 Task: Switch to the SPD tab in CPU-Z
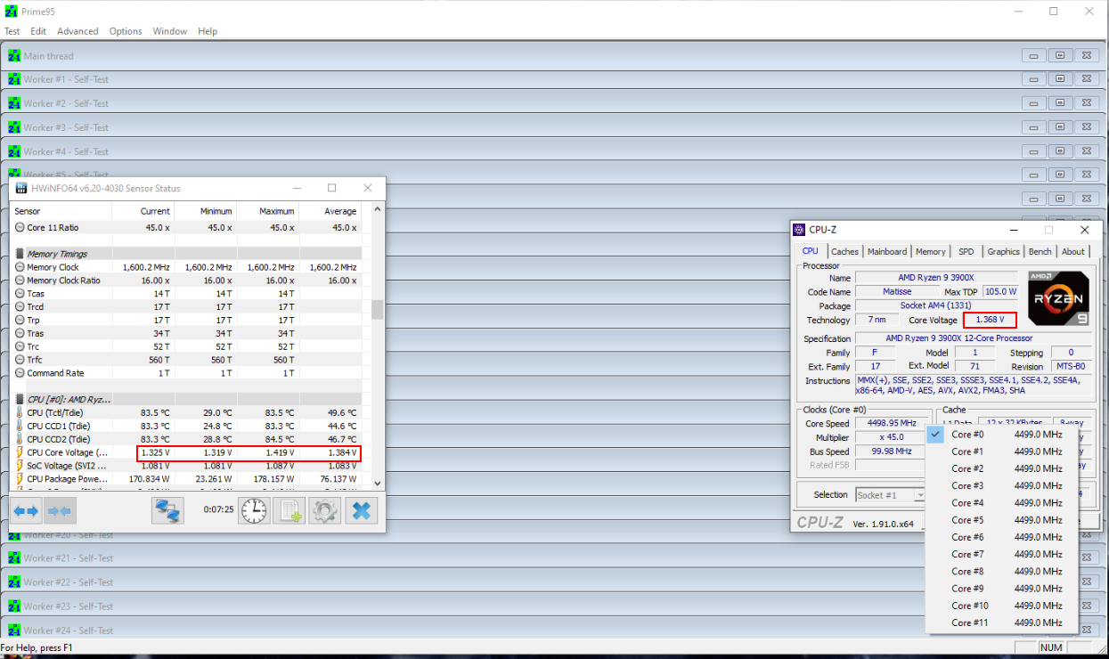pos(966,252)
